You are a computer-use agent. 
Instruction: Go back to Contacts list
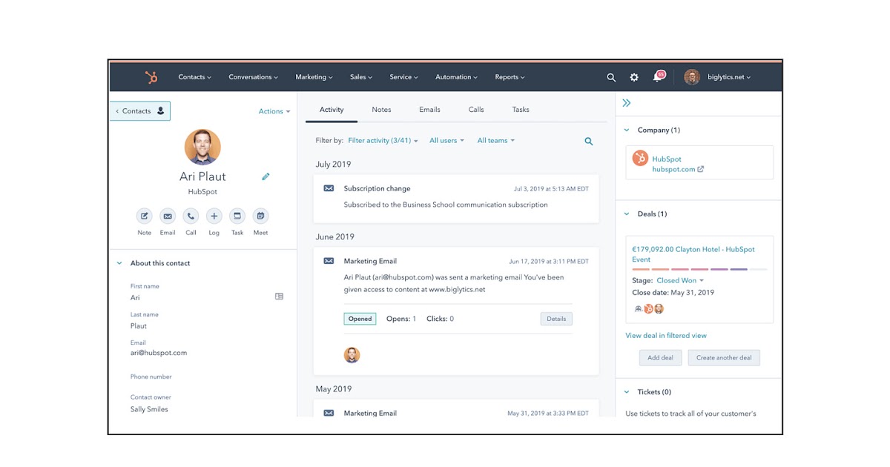tap(139, 111)
